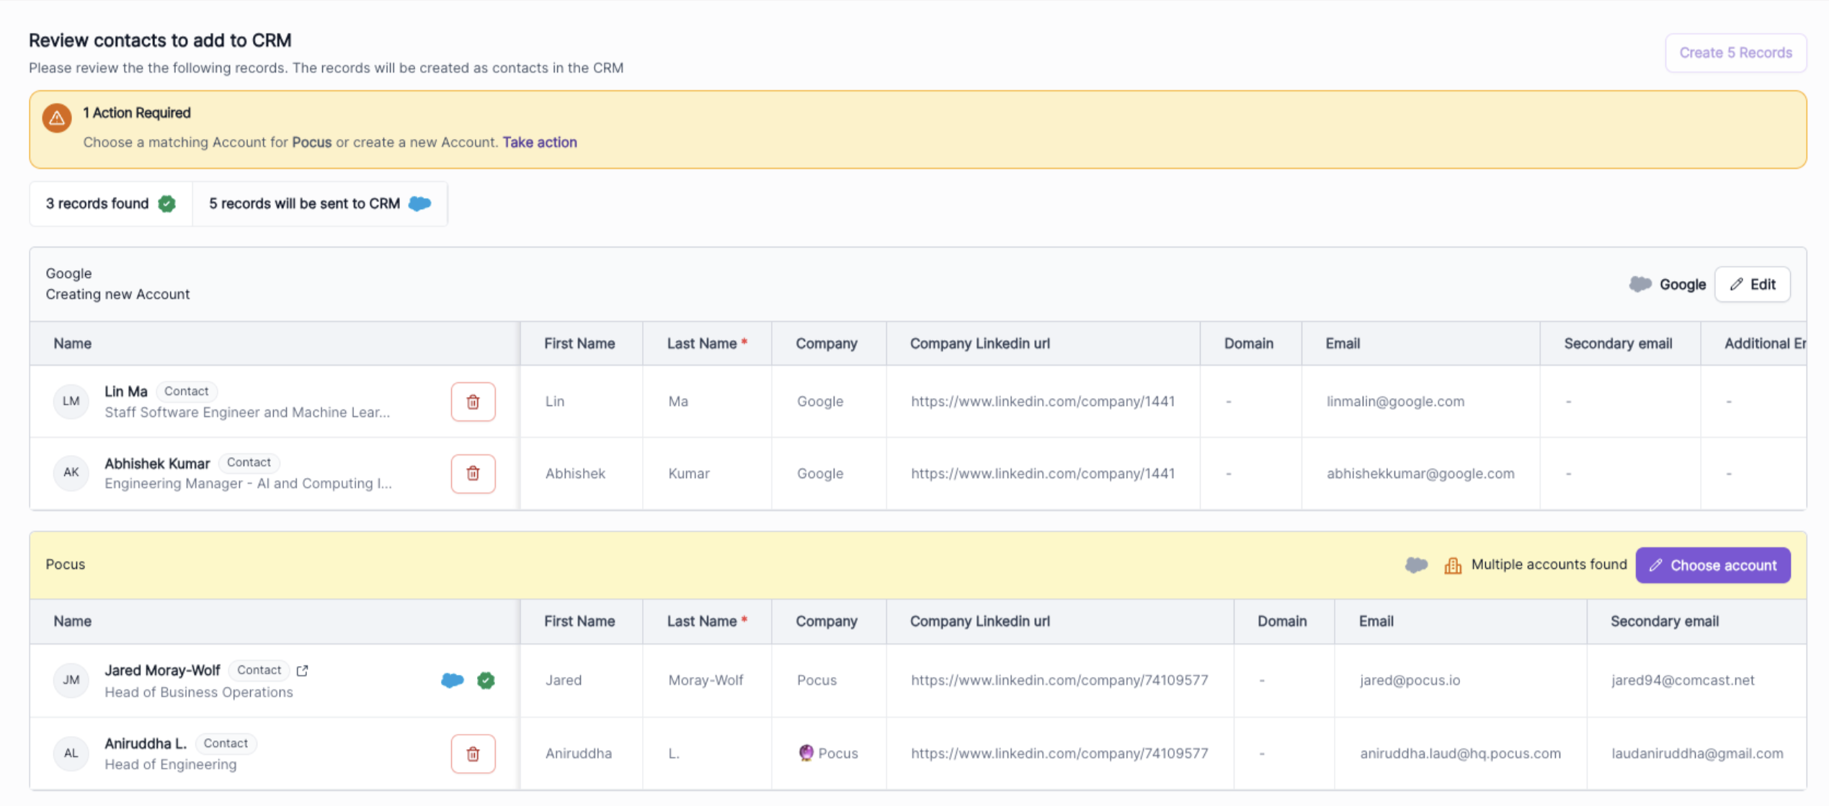Click Pocus name in the warning banner
1829x806 pixels.
coord(311,142)
